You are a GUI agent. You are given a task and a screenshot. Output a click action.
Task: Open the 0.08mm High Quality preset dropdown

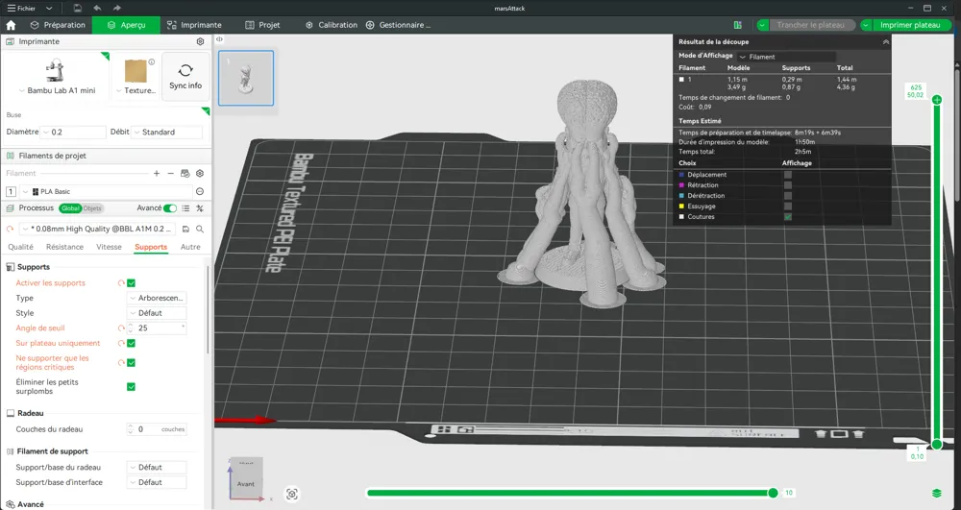(x=98, y=229)
